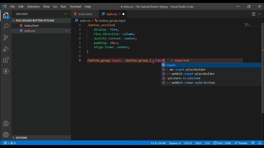The width and height of the screenshot is (264, 148).
Task: Click line number 1 in gutter
Action: [x=80, y=25]
